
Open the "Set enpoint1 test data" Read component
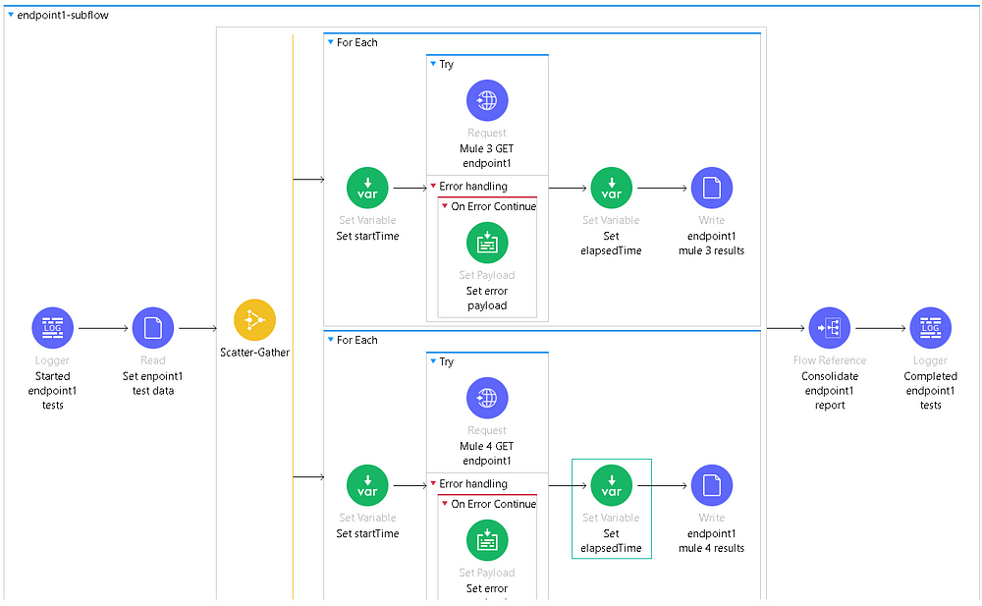152,327
